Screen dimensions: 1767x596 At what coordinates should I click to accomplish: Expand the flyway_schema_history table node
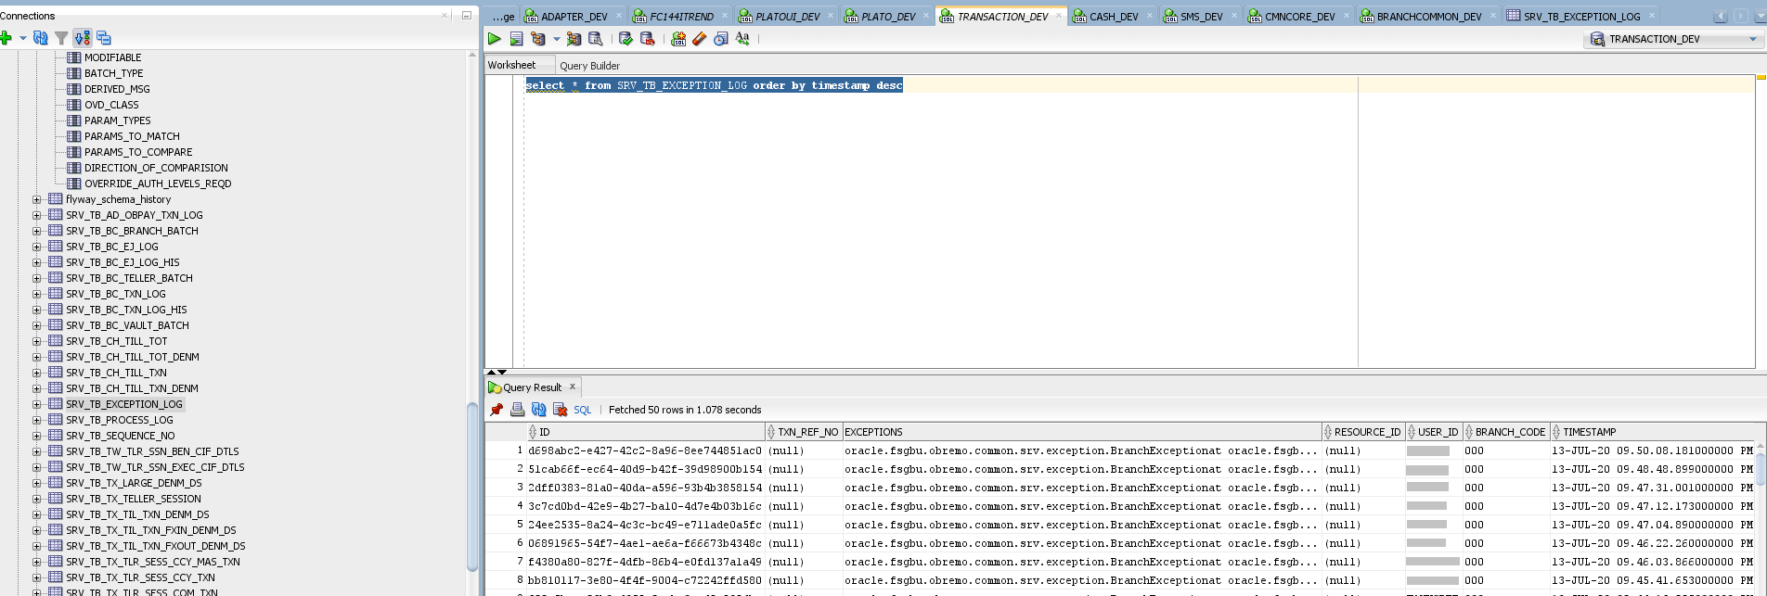pyautogui.click(x=37, y=199)
